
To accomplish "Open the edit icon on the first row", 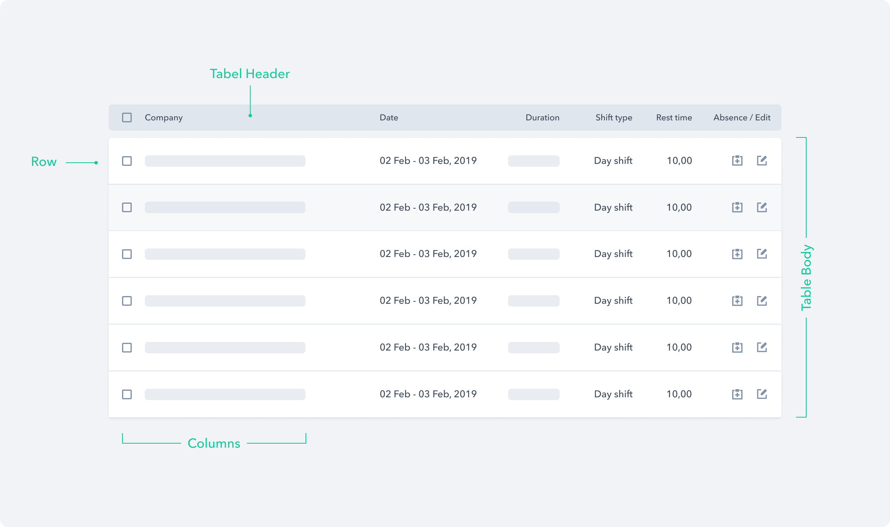I will pos(762,161).
